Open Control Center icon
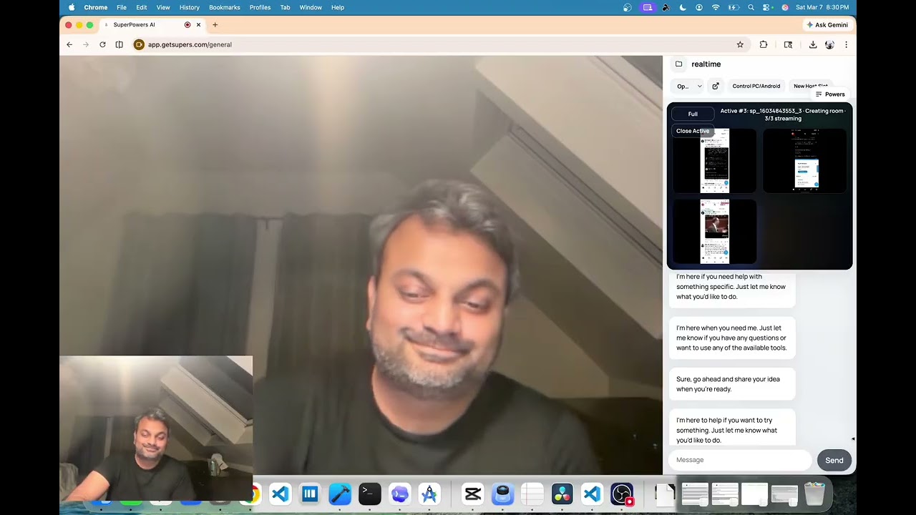 coord(767,7)
